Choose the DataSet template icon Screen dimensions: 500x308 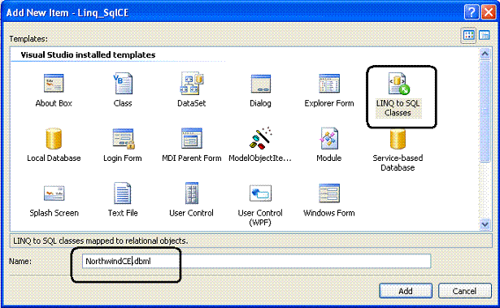(x=192, y=83)
